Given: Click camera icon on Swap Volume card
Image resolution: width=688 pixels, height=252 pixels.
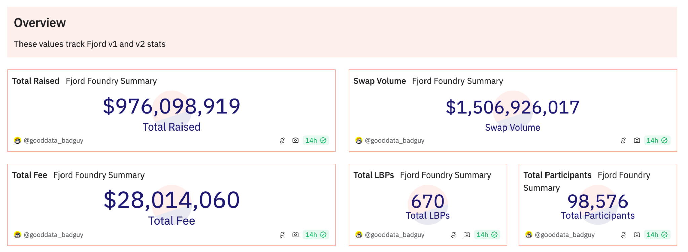Looking at the screenshot, I should pos(637,140).
